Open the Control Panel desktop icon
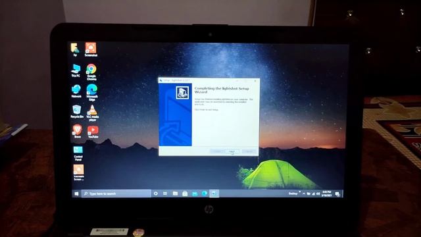 tap(78, 153)
